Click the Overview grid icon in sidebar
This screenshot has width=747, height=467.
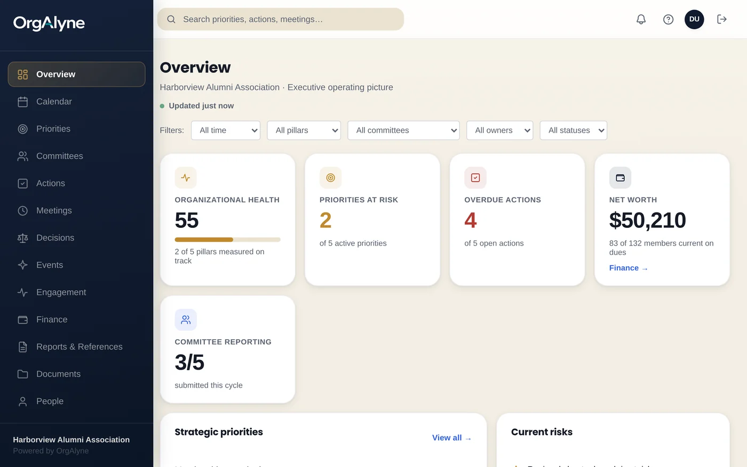click(22, 75)
